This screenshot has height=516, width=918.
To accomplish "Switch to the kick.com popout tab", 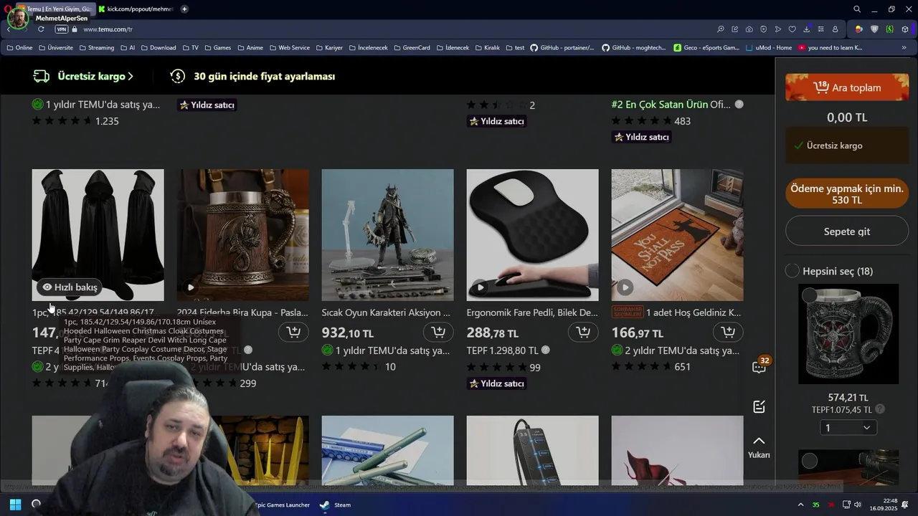I will pyautogui.click(x=136, y=9).
